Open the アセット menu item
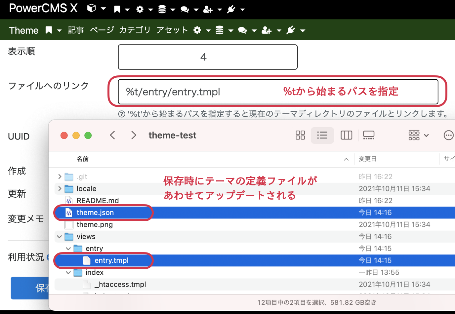 (172, 30)
